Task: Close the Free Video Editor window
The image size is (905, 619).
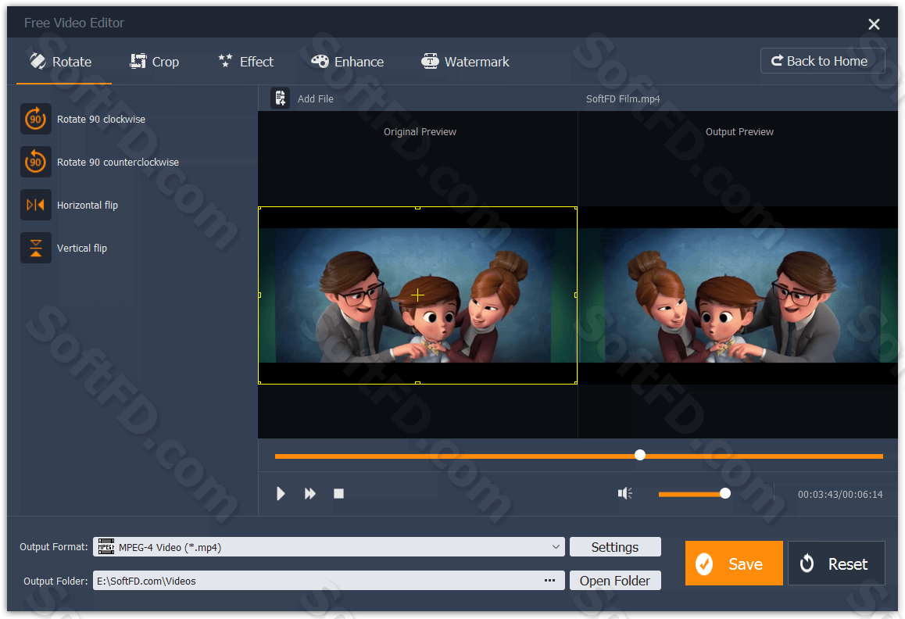Action: [x=874, y=23]
